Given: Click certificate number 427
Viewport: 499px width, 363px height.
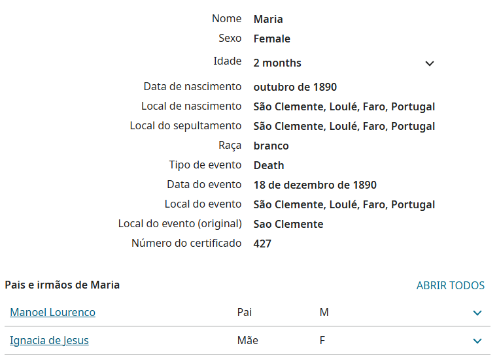Looking at the screenshot, I should pyautogui.click(x=262, y=244).
